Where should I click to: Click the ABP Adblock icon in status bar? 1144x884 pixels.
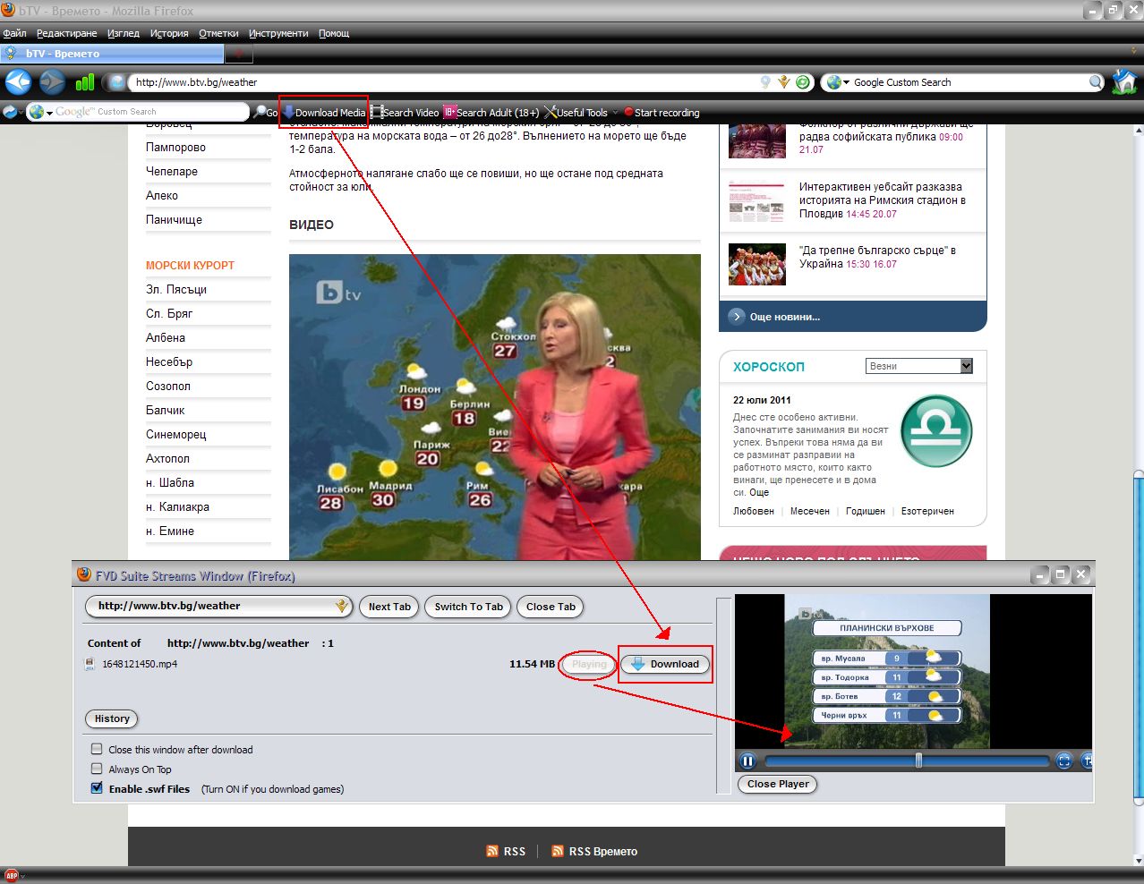coord(12,876)
